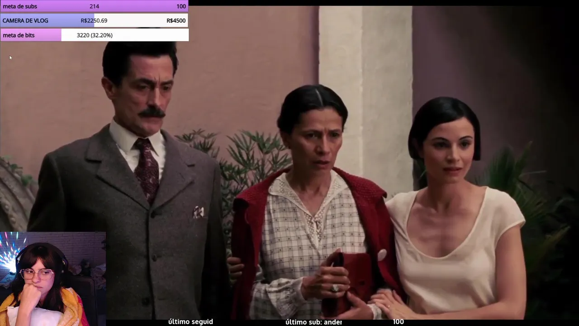Click the último sub: ander label
This screenshot has height=326, width=579.
(313, 322)
